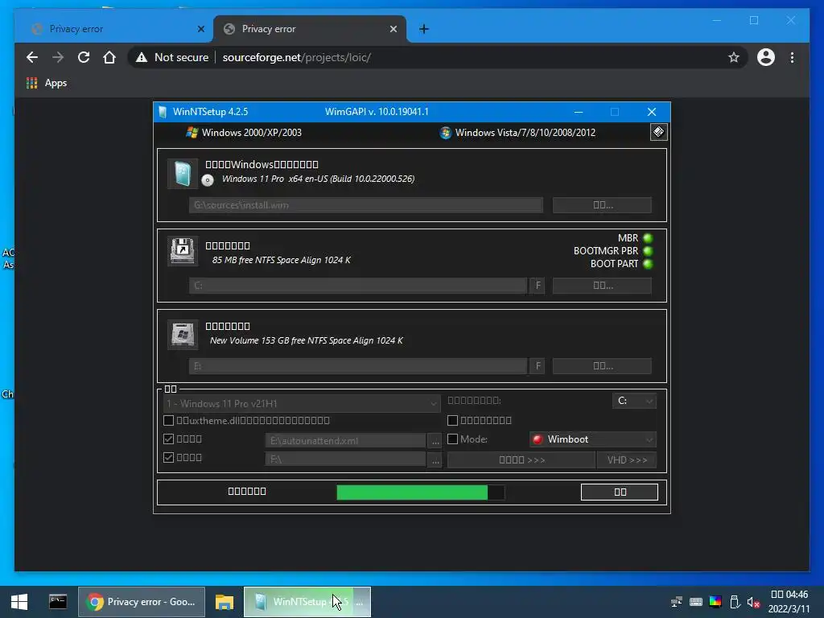This screenshot has width=824, height=618.
Task: Bookmark this page with the star icon
Action: [x=734, y=57]
